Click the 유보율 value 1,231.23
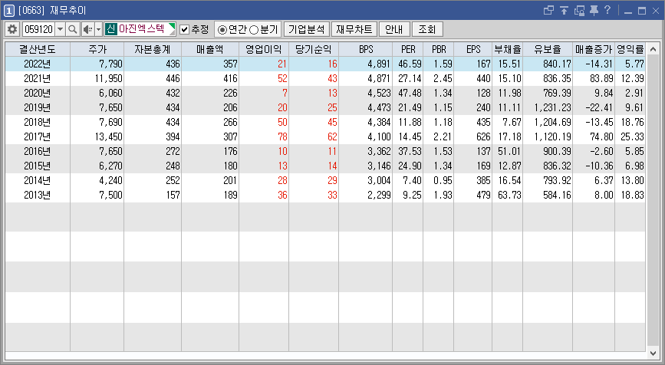665x365 pixels. pyautogui.click(x=552, y=107)
